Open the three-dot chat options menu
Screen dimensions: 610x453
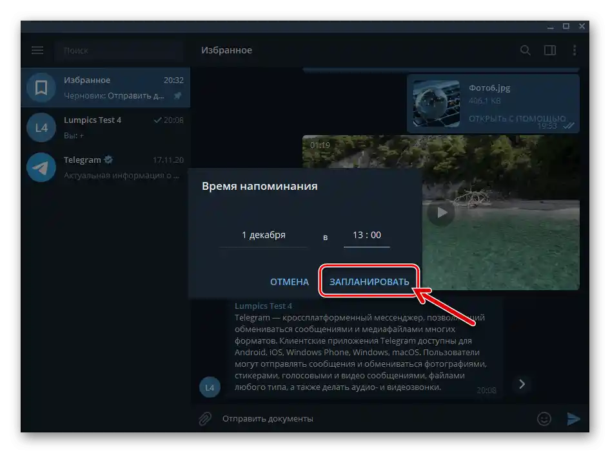pyautogui.click(x=574, y=50)
